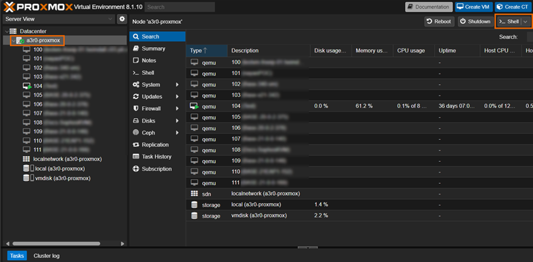Switch to the Cluster log tab
Screen dimensions: 533x262
coord(46,256)
